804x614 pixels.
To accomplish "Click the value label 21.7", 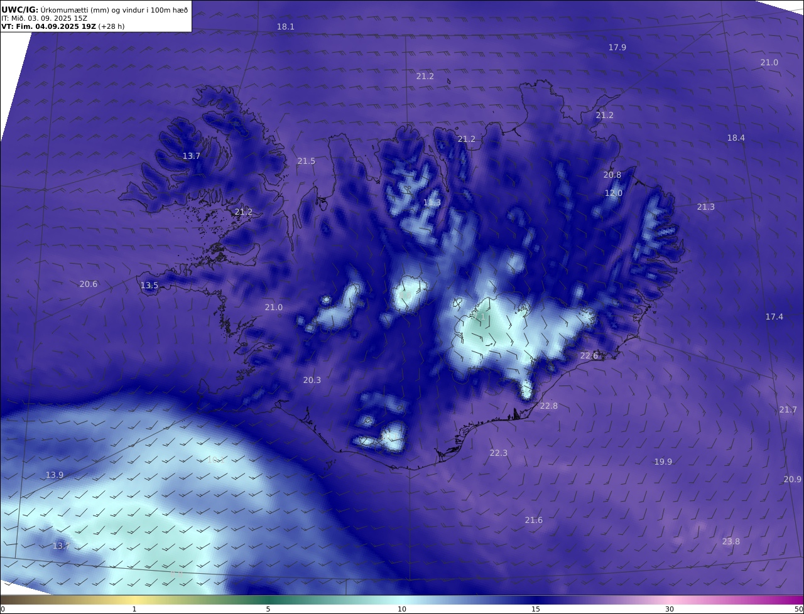I will (788, 409).
